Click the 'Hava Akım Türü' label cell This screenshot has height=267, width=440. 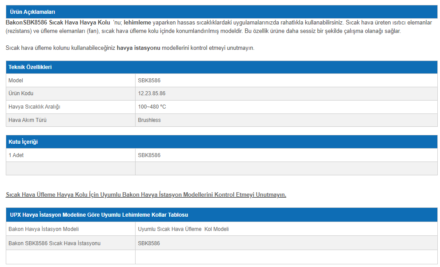click(x=71, y=120)
